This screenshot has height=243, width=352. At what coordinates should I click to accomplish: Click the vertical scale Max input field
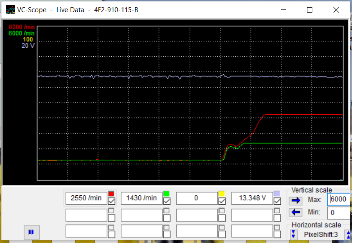[x=339, y=200]
